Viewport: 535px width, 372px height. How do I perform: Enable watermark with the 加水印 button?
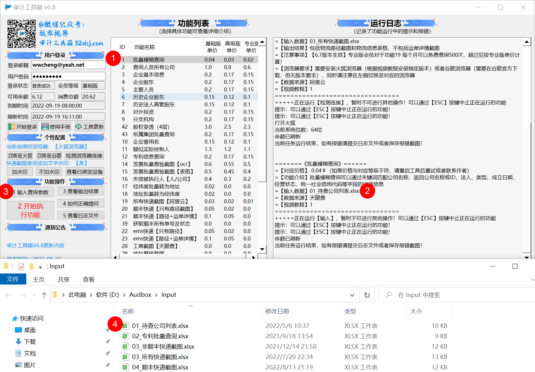tap(20, 172)
